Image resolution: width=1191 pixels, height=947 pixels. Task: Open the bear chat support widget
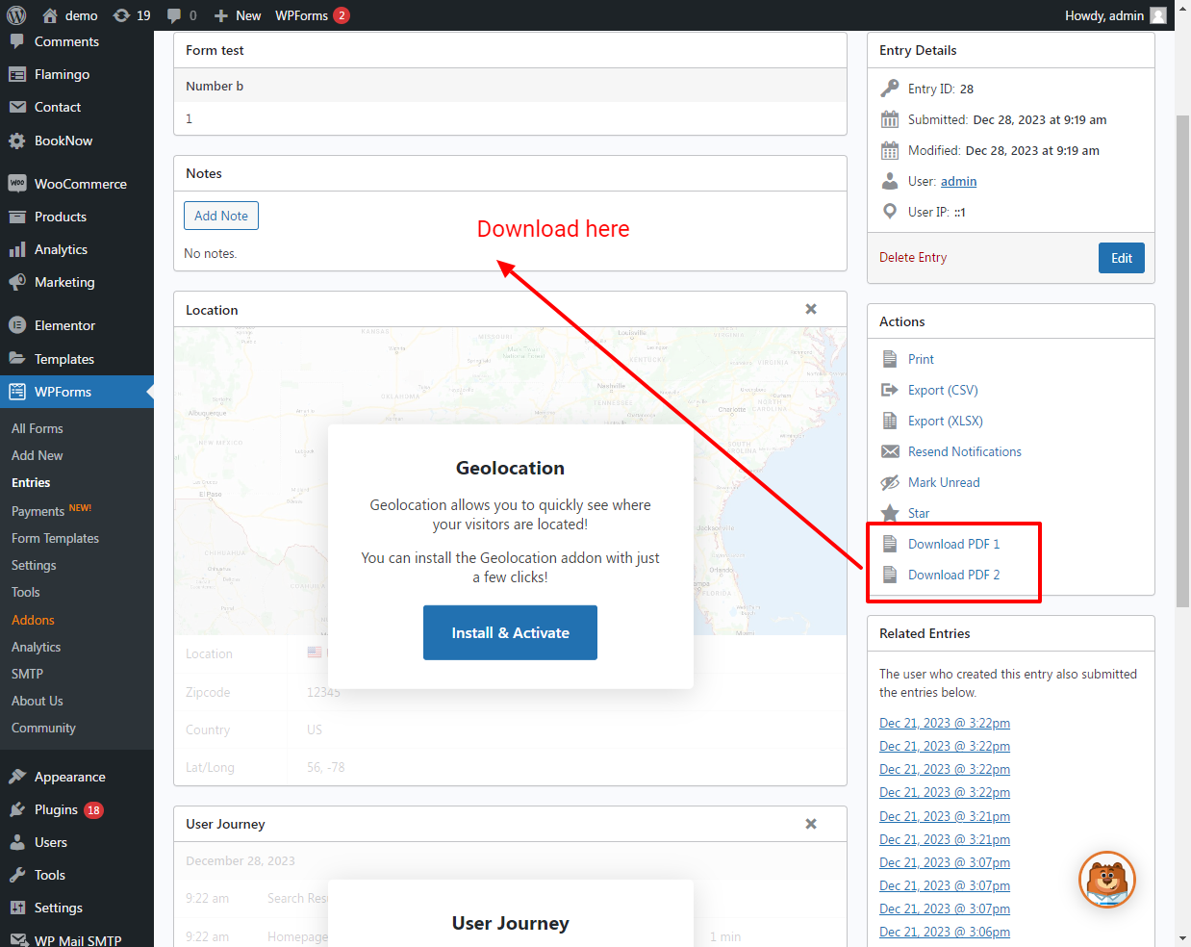coord(1106,880)
